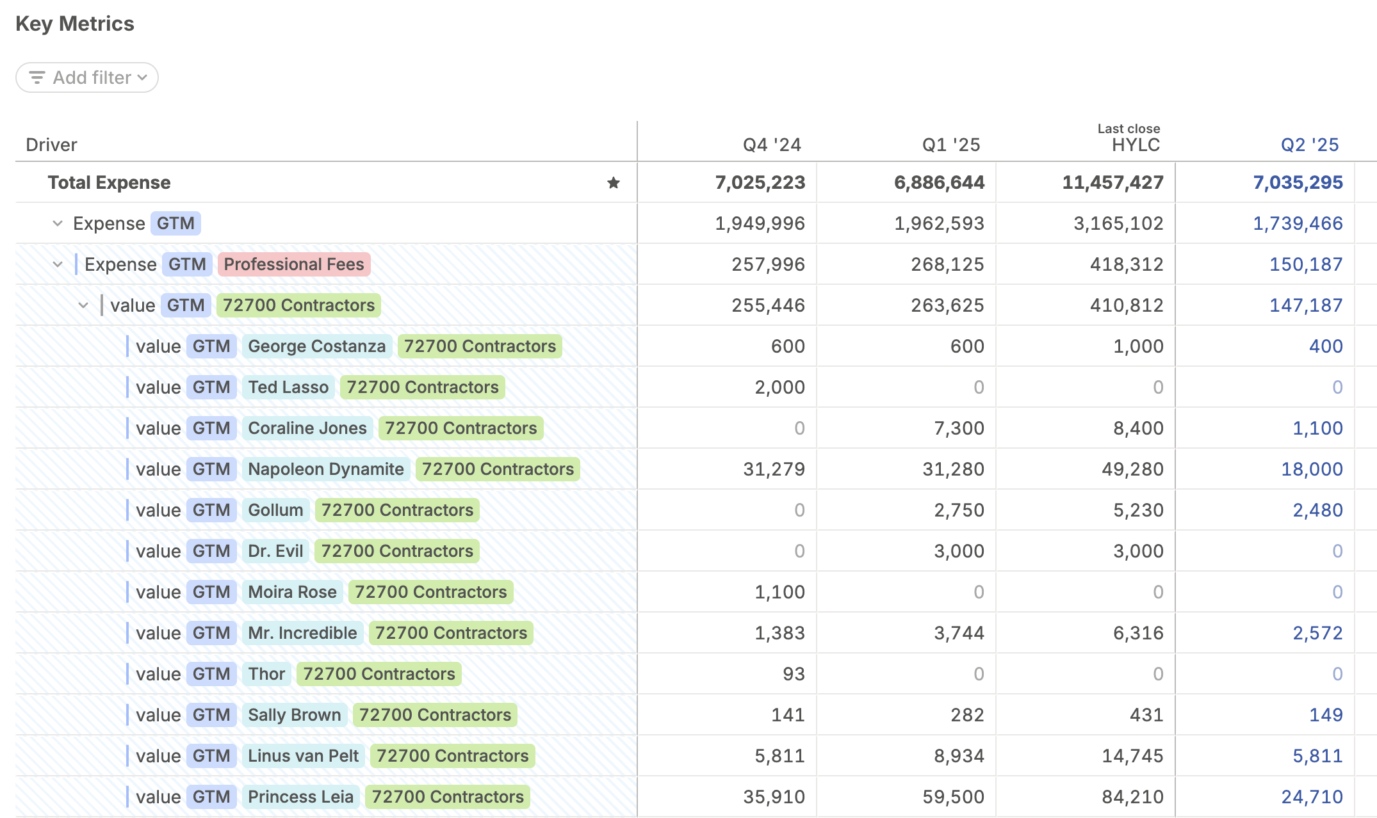The width and height of the screenshot is (1377, 818).
Task: Select the Q4 '24 column header
Action: (x=771, y=145)
